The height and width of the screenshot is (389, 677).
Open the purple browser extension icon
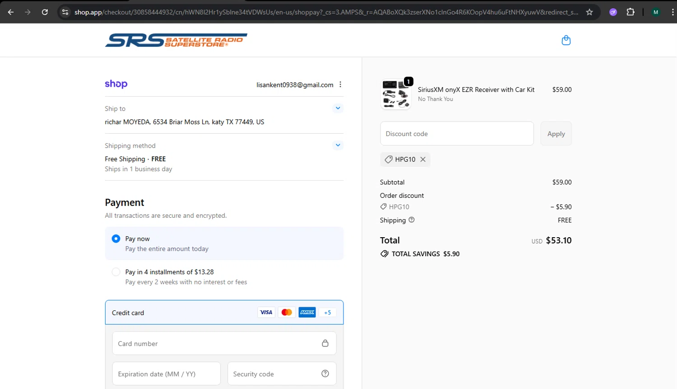tap(613, 12)
